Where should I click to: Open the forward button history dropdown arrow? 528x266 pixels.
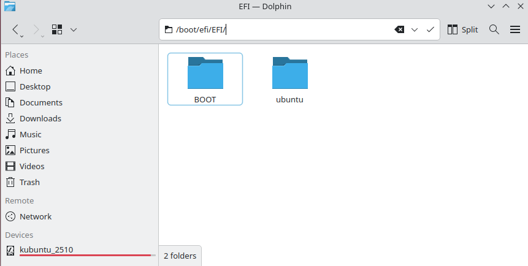43,36
